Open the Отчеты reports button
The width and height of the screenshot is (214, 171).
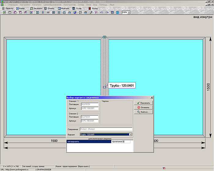click(49, 9)
